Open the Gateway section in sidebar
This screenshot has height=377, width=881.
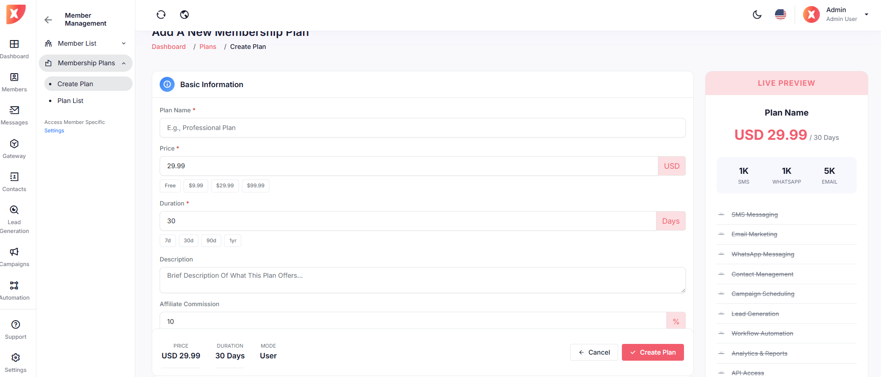point(14,149)
